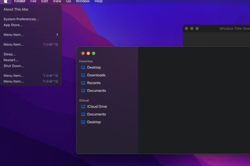Choose Sleep from the Apple menu
This screenshot has height=166, width=250.
pos(31,54)
